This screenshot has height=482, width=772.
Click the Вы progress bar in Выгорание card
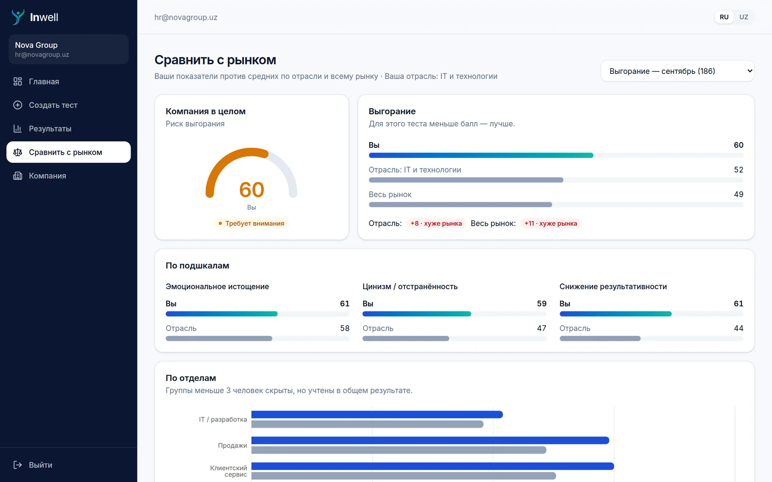(556, 156)
